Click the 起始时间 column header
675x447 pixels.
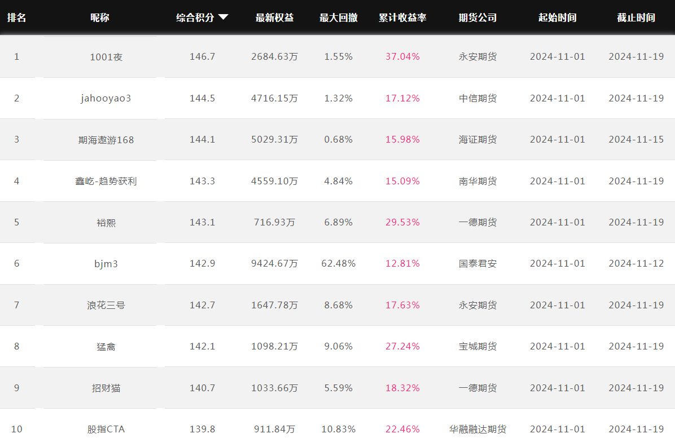pos(558,17)
